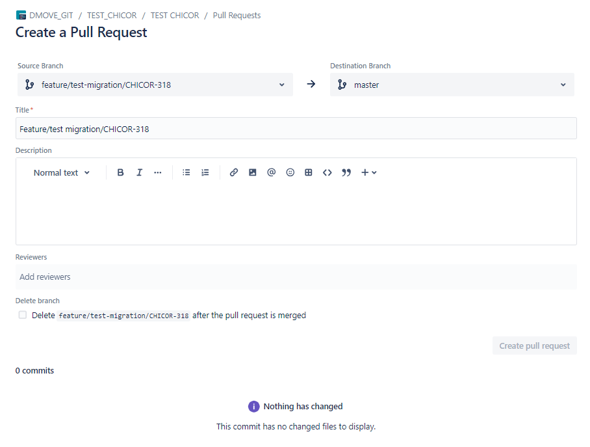Insert a code snippet block

point(327,172)
